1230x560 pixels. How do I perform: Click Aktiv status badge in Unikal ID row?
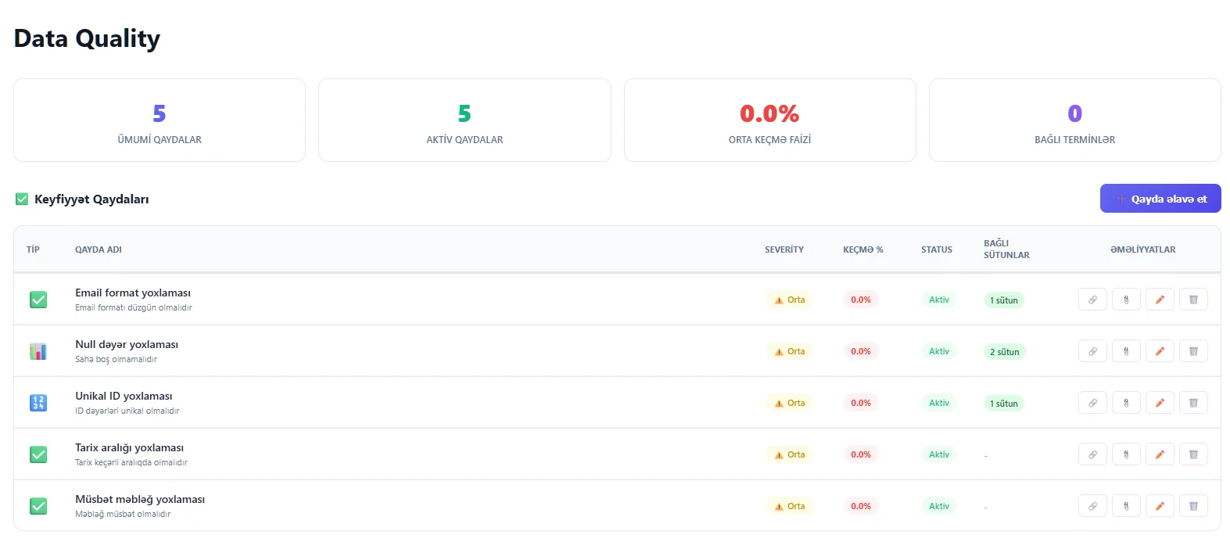pos(939,403)
